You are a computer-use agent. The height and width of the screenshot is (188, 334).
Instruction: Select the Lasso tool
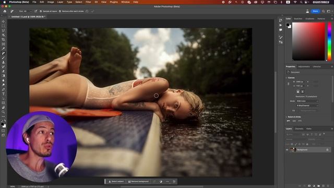pyautogui.click(x=3, y=30)
